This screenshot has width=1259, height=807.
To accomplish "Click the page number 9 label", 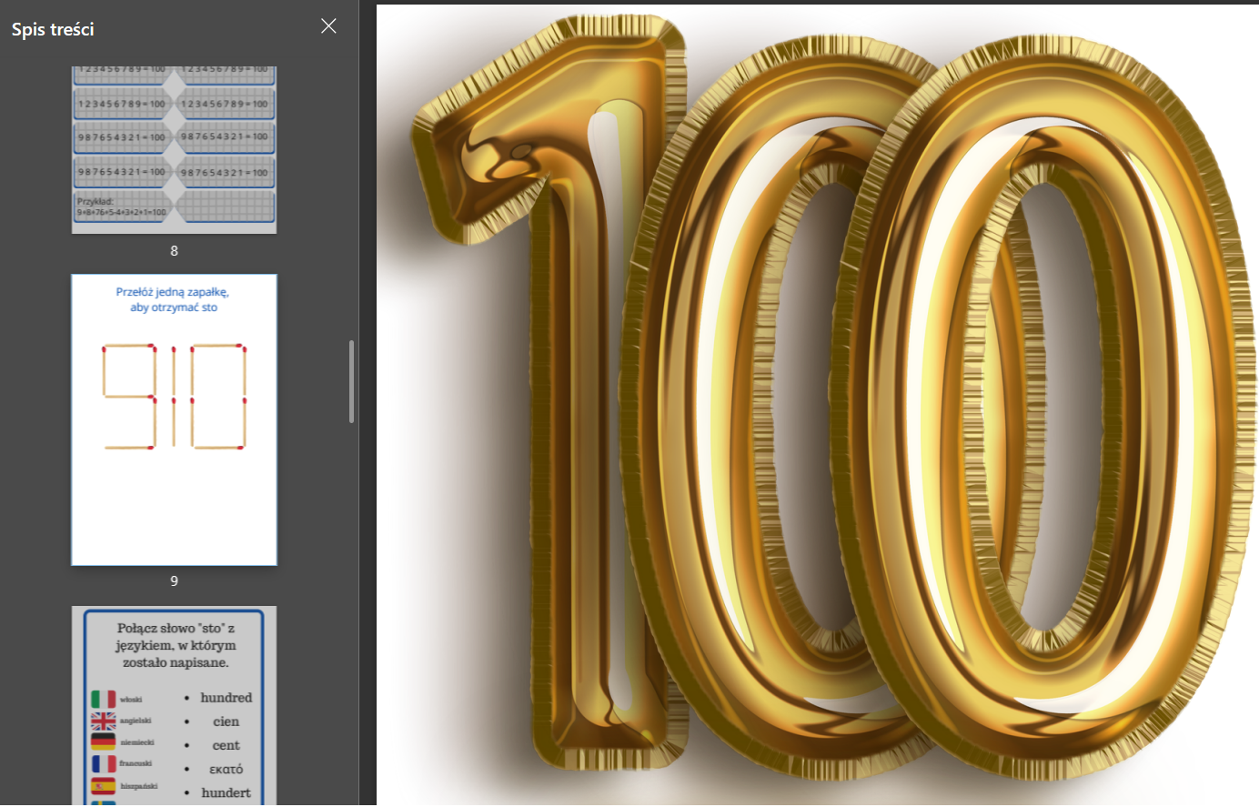I will pos(174,580).
